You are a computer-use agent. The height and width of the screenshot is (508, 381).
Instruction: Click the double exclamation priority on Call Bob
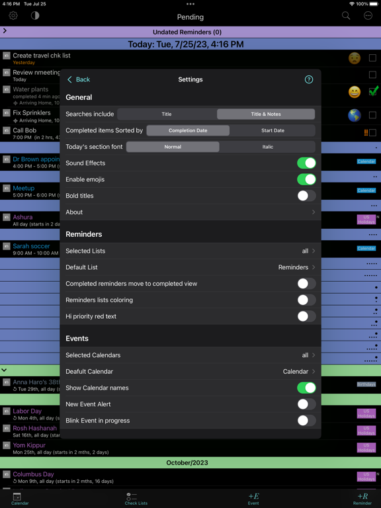click(366, 132)
